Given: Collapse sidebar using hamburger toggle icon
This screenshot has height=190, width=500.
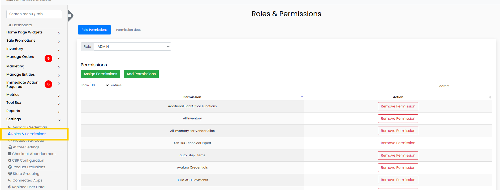Looking at the screenshot, I should [70, 15].
